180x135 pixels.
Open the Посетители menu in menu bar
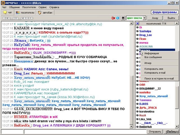pyautogui.click(x=29, y=7)
